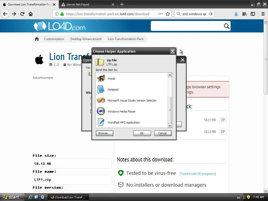
Task: Click the LO4D site search box
Action: point(186,26)
